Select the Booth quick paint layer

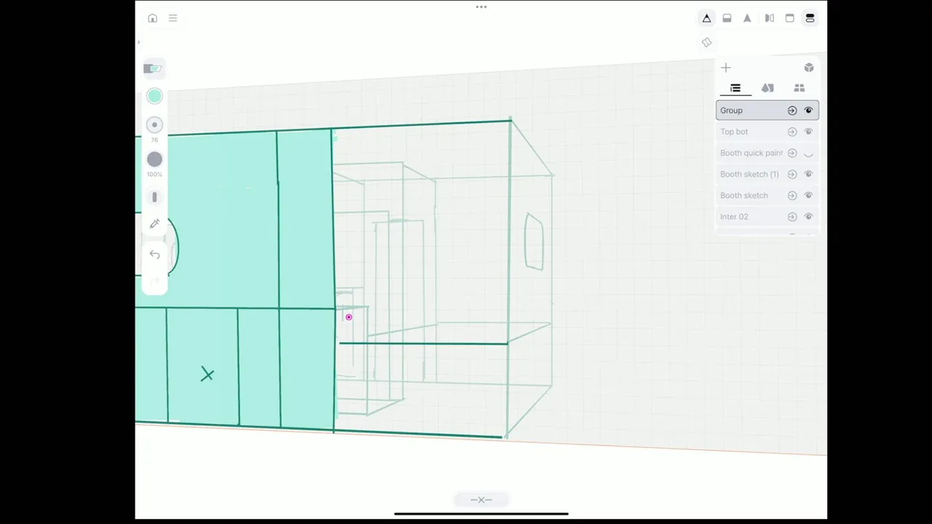click(767, 153)
